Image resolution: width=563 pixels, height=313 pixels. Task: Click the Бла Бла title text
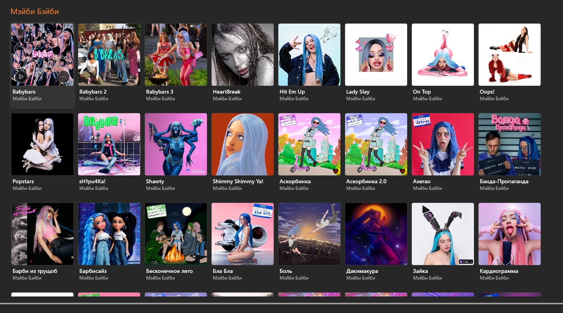[223, 271]
